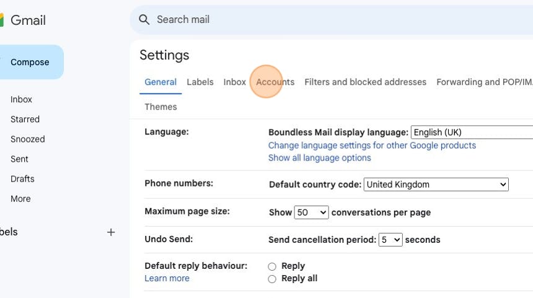
Task: Click the Settings heading
Action: [164, 55]
